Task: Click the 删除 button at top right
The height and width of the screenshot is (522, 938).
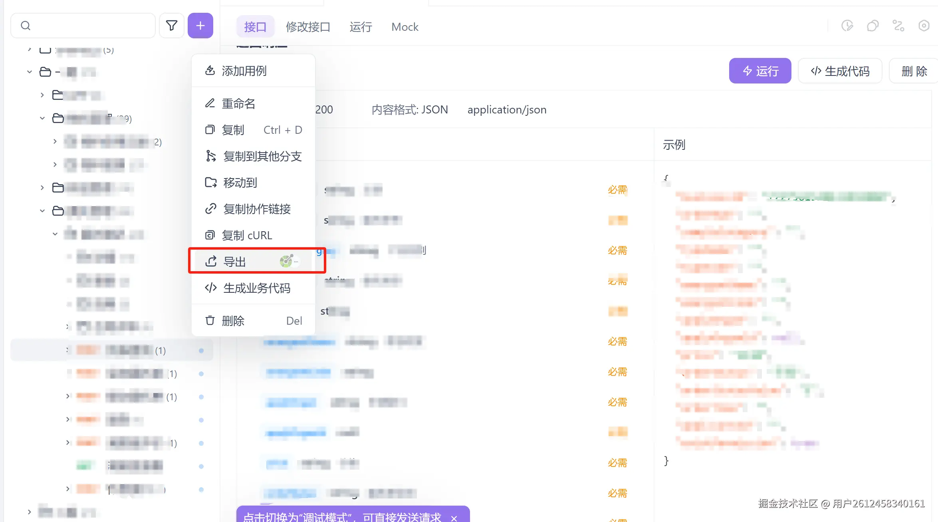Action: point(914,71)
